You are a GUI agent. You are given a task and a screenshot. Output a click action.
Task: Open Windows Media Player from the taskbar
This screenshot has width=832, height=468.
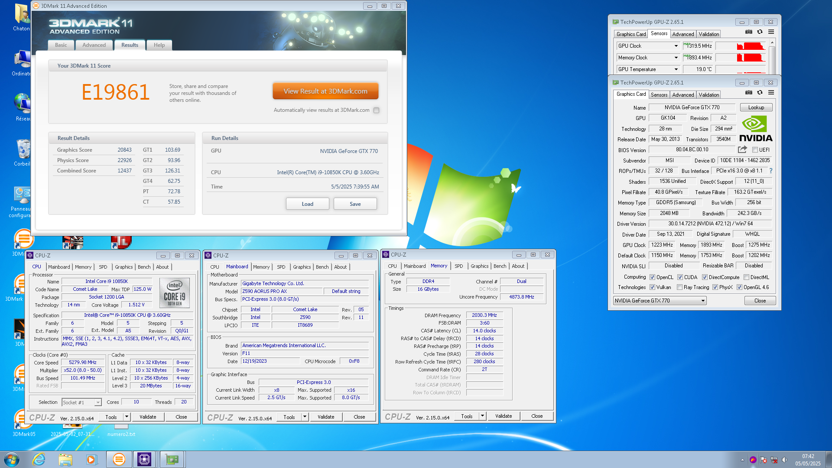pos(91,459)
